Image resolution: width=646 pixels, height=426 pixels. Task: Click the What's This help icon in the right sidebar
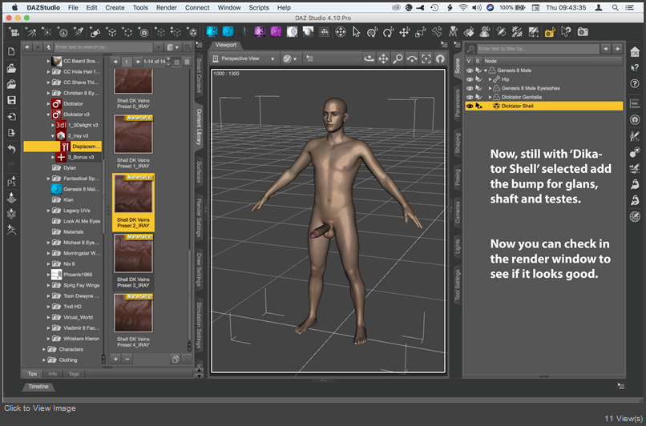pyautogui.click(x=635, y=67)
